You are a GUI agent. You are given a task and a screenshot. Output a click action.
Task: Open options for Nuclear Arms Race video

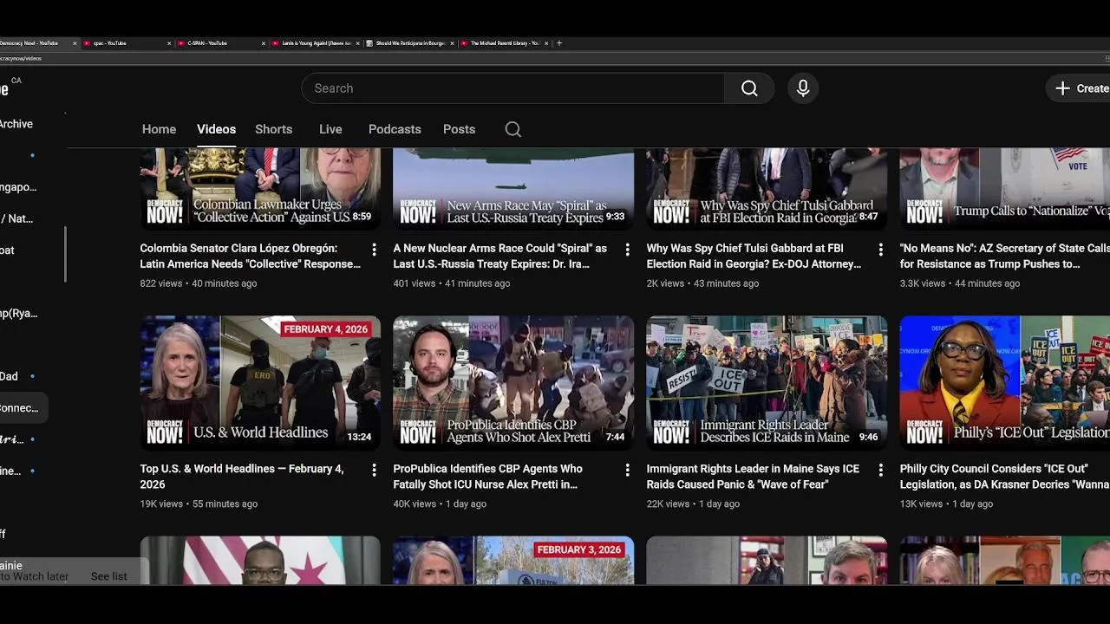[x=627, y=250]
